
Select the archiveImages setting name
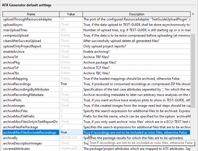coord(14,106)
